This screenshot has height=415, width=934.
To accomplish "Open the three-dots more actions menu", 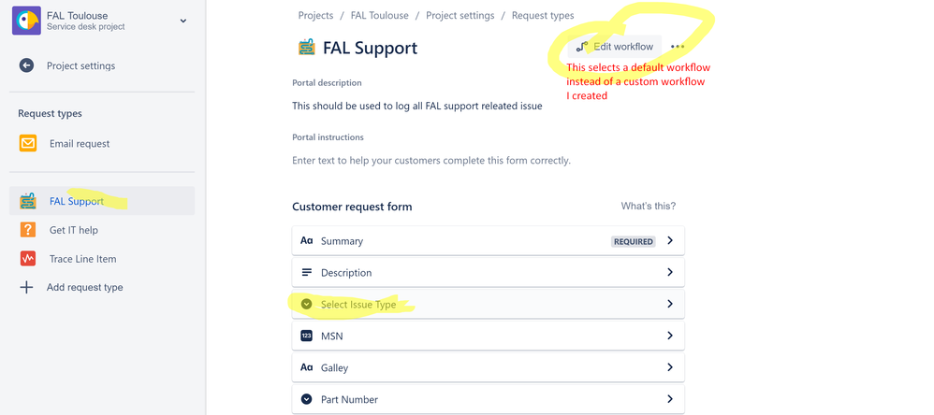I will (678, 47).
